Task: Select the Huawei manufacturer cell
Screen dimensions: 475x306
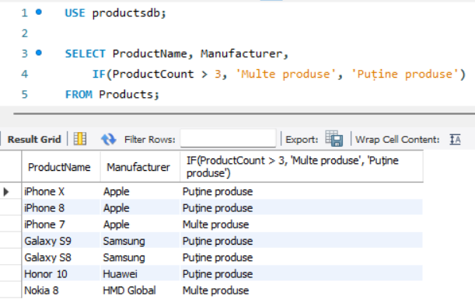Action: pyautogui.click(x=140, y=274)
